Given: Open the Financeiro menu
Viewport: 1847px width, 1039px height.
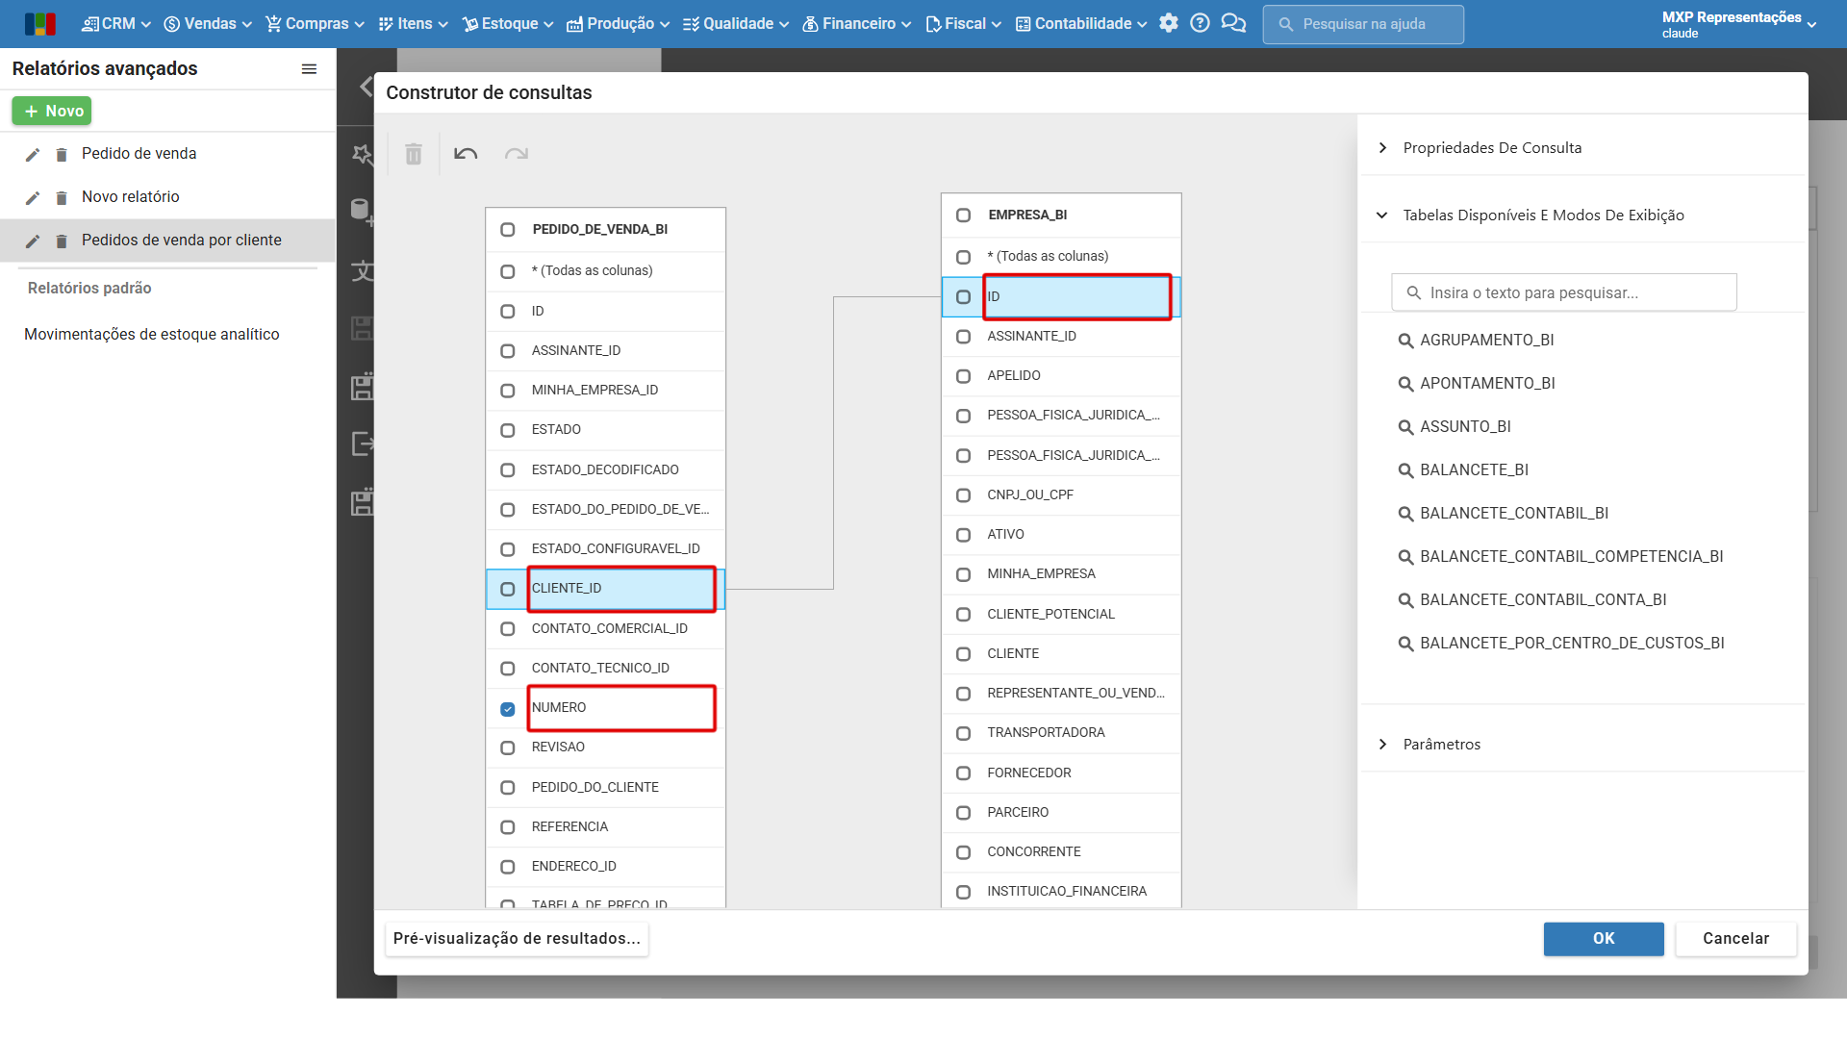Looking at the screenshot, I should tap(857, 24).
